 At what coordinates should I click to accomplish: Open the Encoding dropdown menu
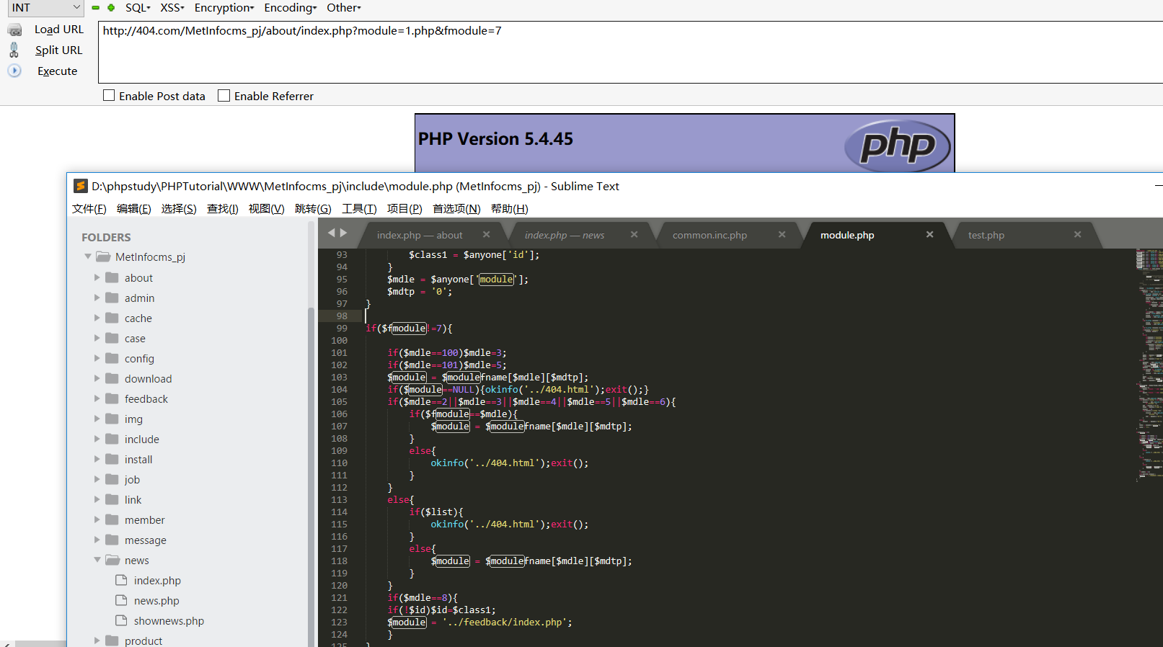pyautogui.click(x=291, y=8)
